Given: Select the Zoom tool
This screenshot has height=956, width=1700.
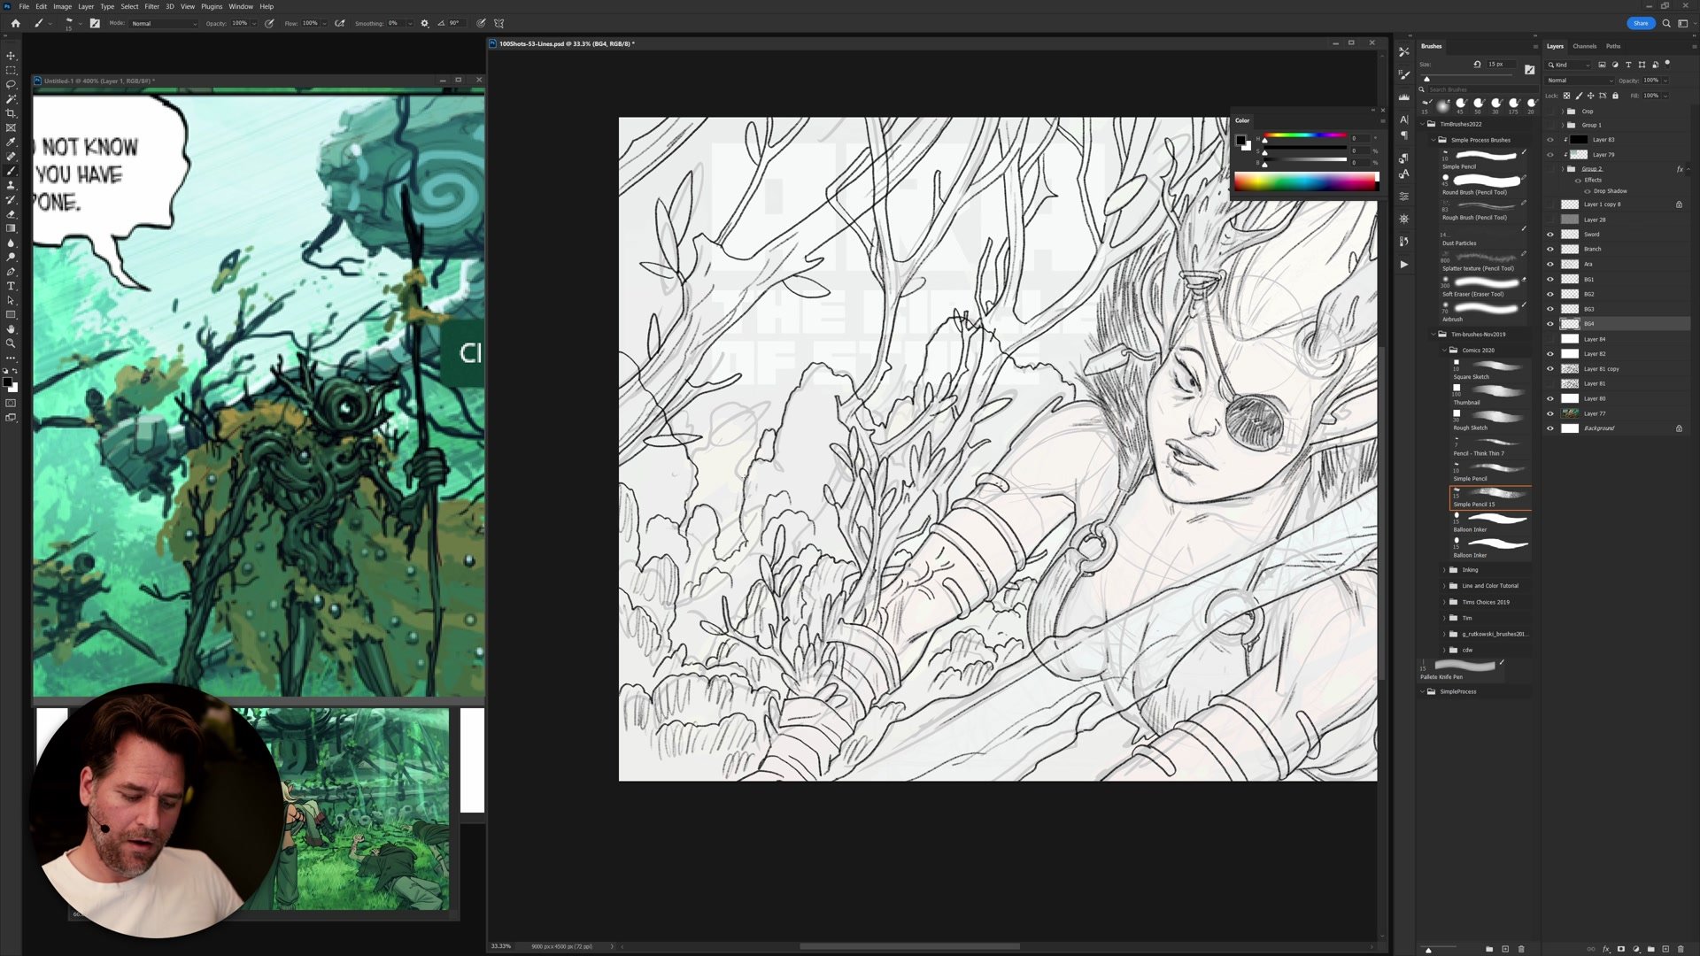Looking at the screenshot, I should (x=11, y=343).
